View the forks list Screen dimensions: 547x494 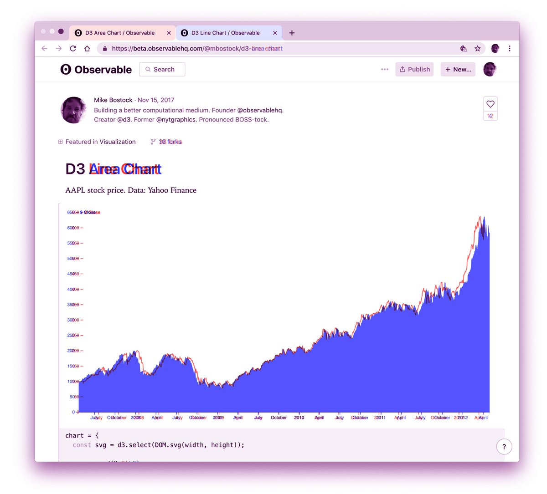click(x=170, y=142)
